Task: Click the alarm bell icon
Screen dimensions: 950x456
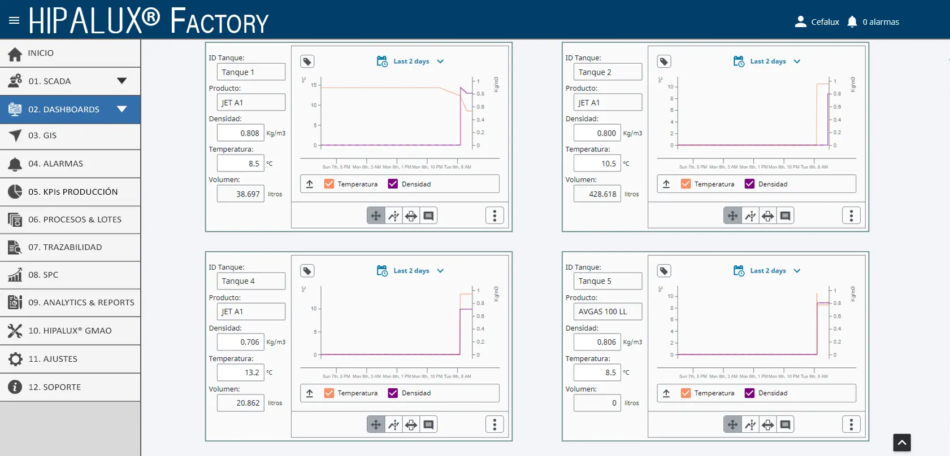Action: coord(852,22)
